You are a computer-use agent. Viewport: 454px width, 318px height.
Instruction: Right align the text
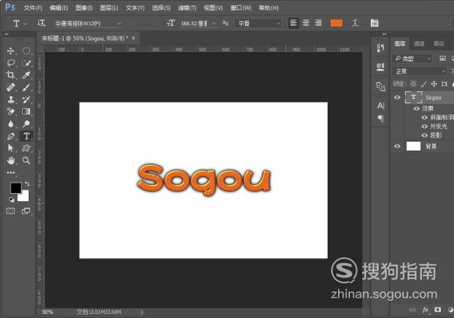tap(318, 23)
